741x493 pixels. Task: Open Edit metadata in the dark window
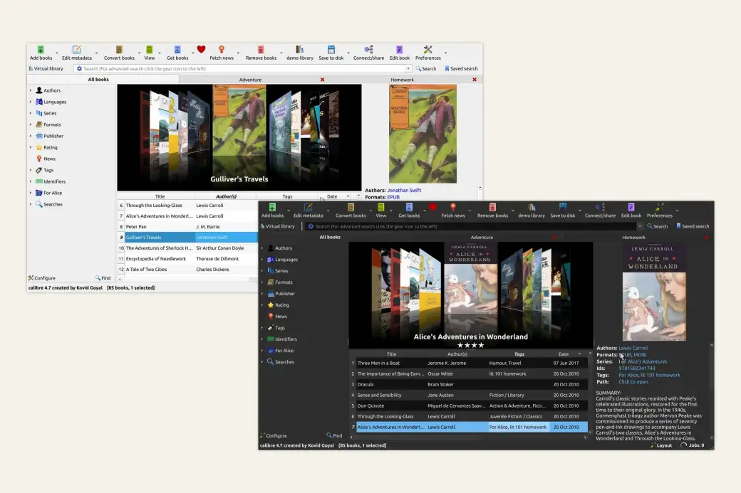(x=308, y=211)
